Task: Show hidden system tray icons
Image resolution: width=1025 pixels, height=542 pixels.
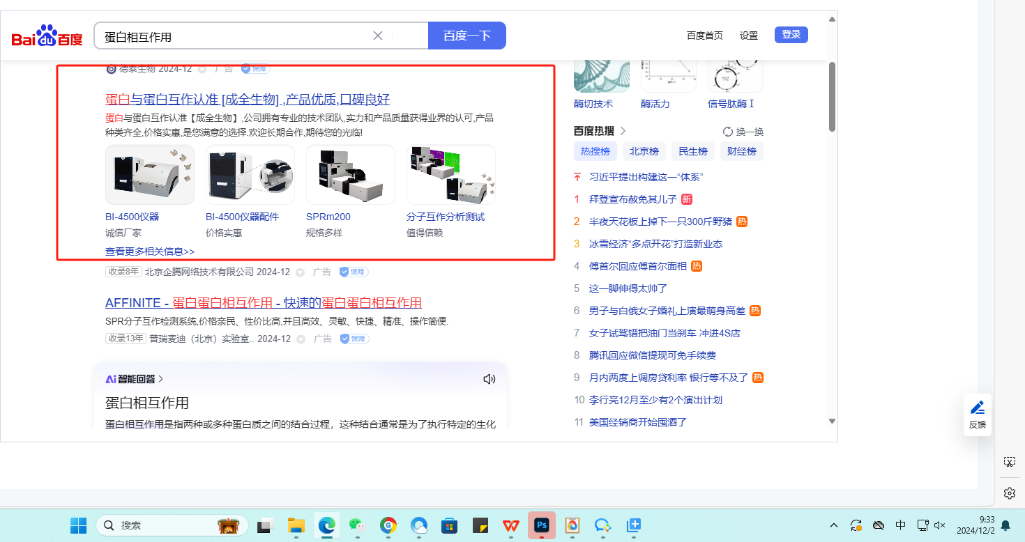Action: (834, 525)
